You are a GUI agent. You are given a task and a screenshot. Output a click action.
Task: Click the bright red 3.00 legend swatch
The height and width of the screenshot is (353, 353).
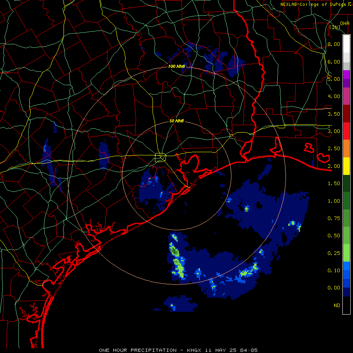click(x=346, y=131)
